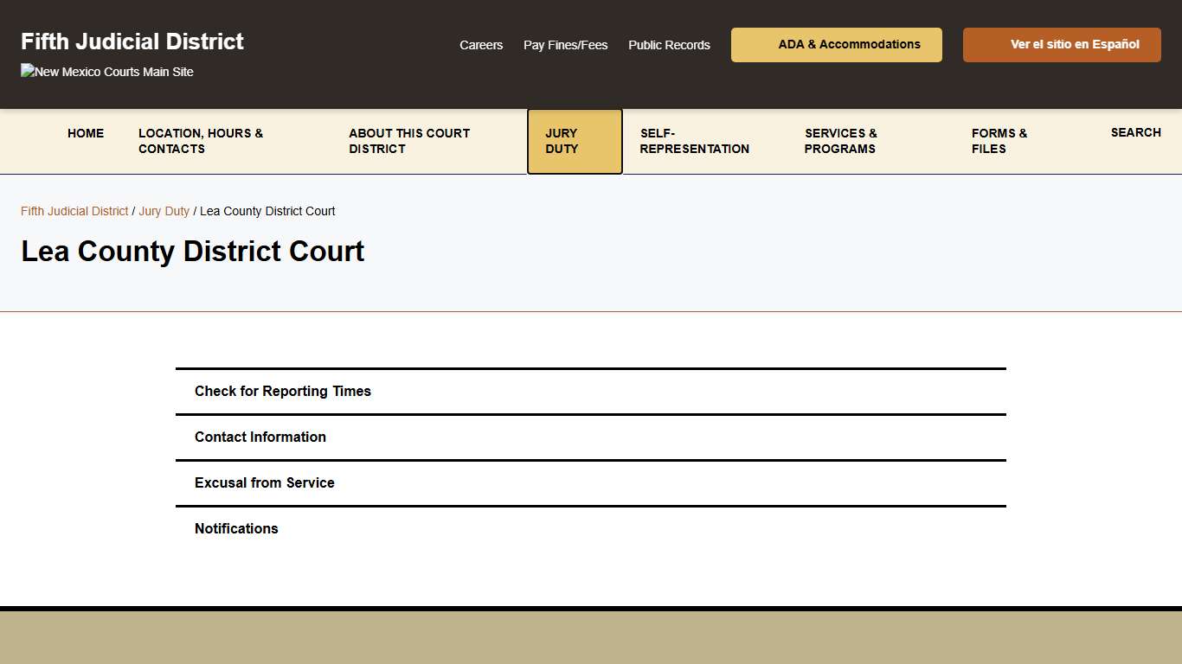Open the Excusal from Service panel
Image resolution: width=1182 pixels, height=664 pixels.
pyautogui.click(x=265, y=482)
